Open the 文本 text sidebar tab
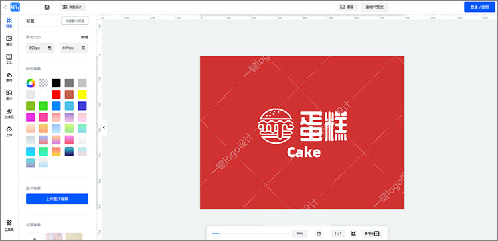498x241 pixels. pyautogui.click(x=9, y=59)
